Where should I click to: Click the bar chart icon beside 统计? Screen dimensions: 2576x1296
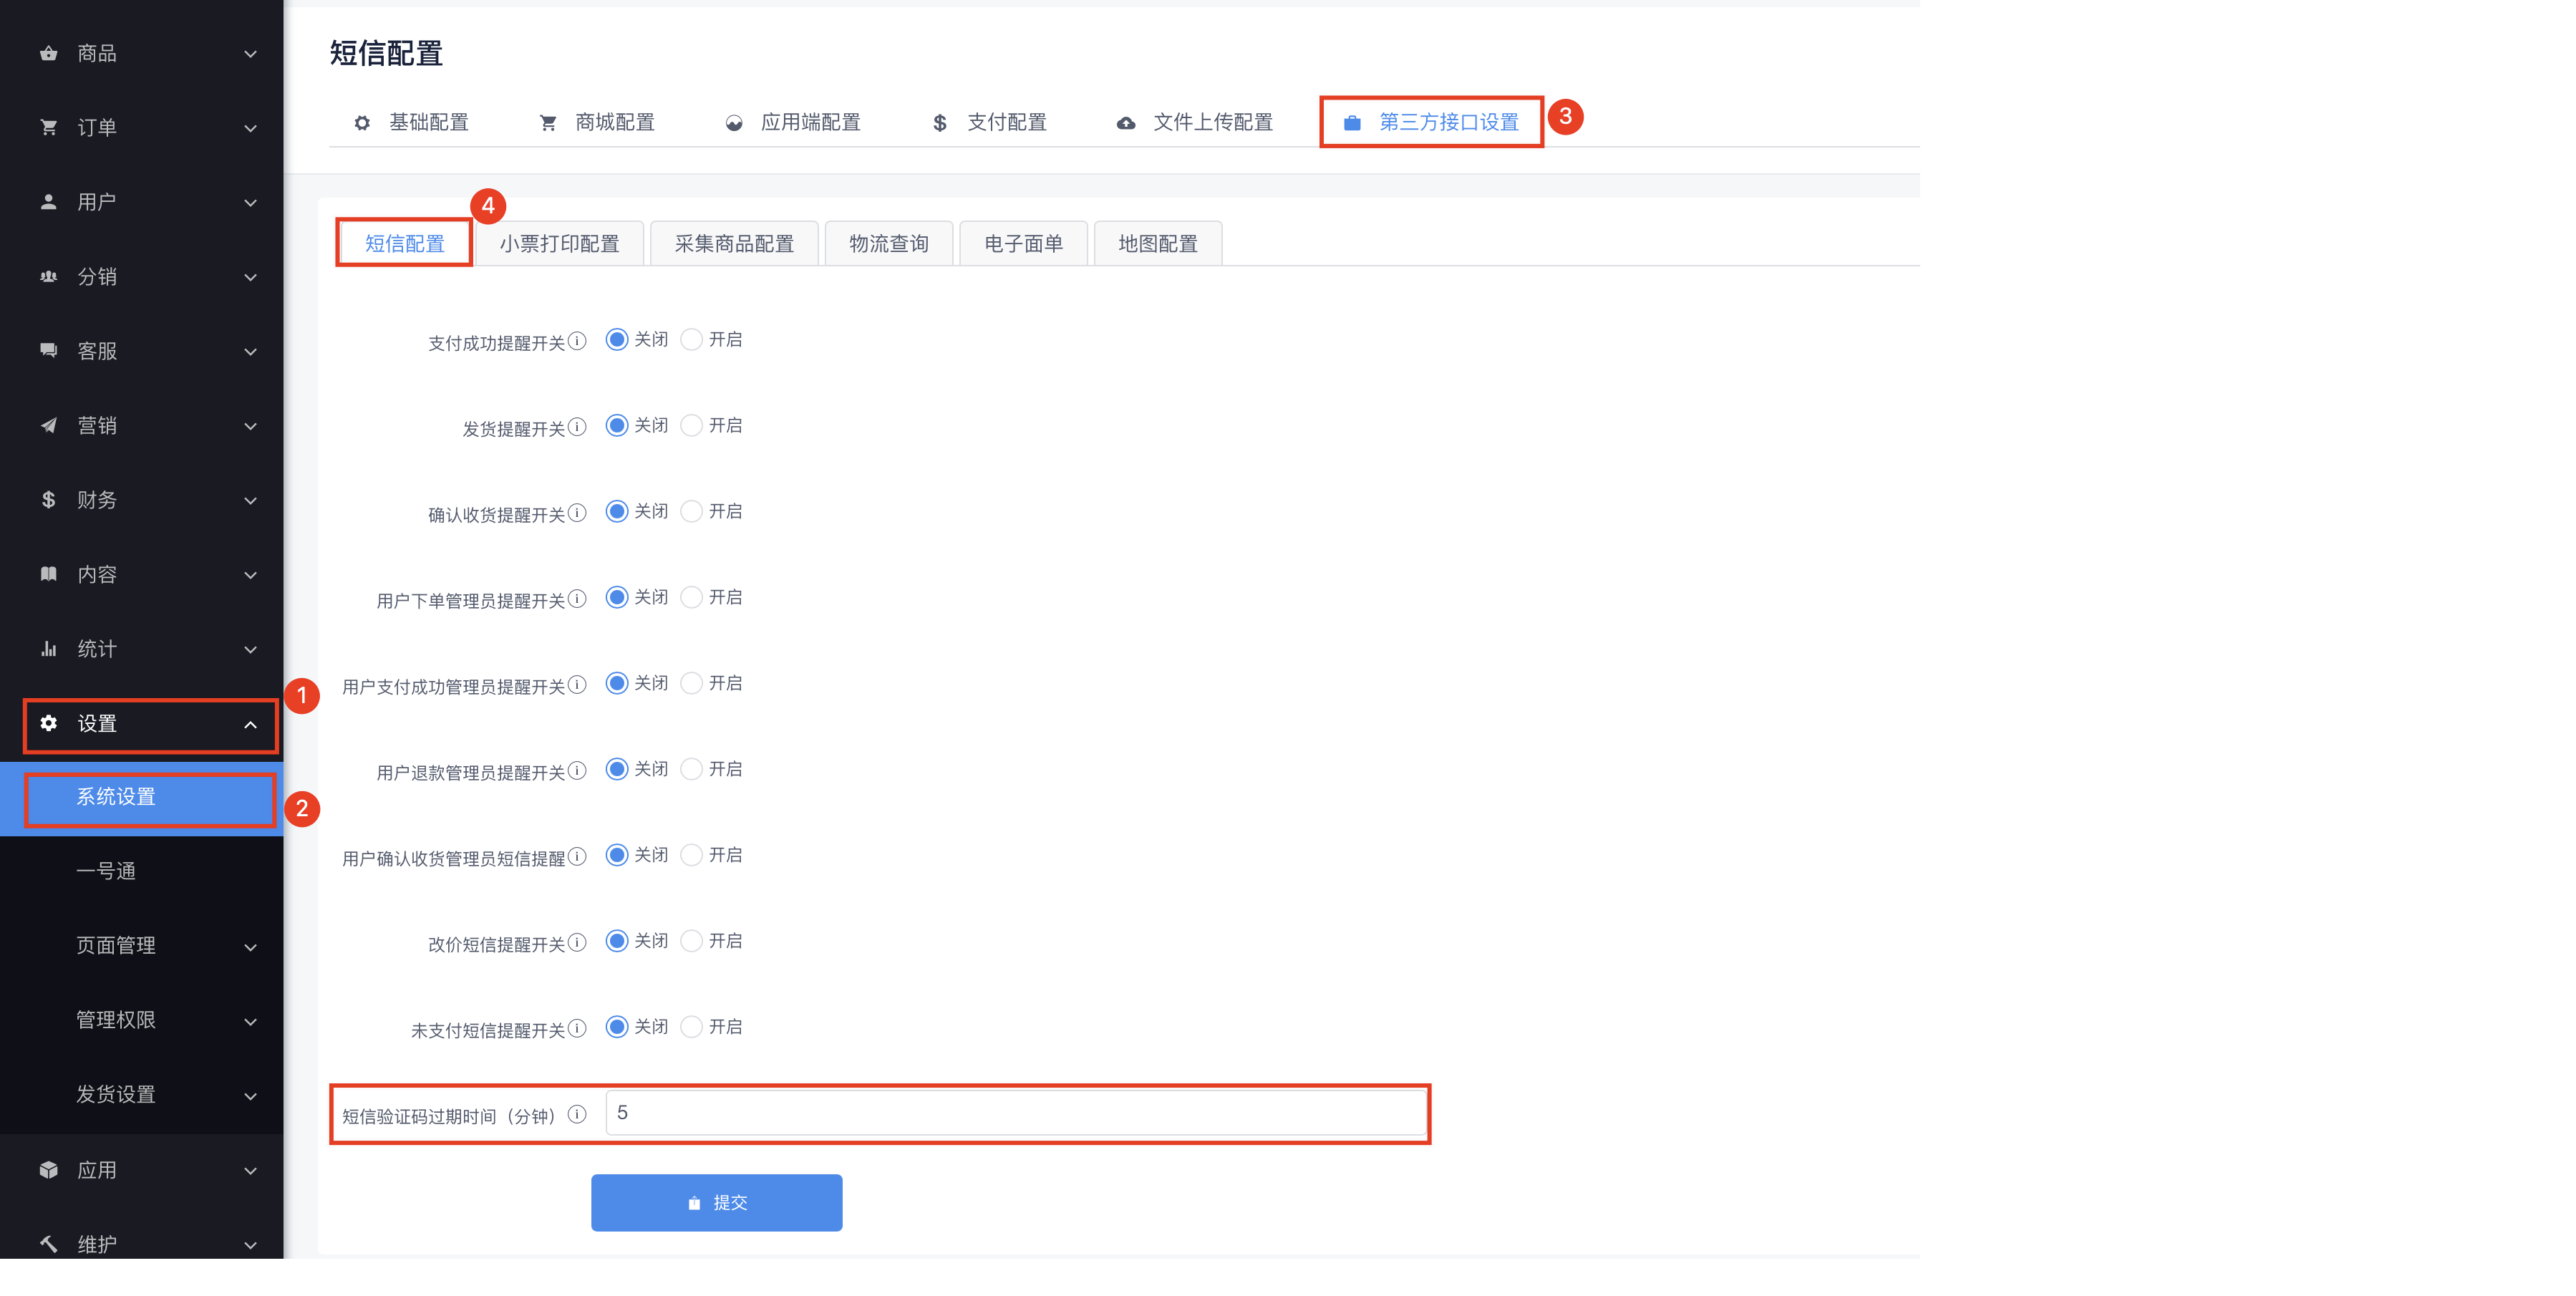pos(48,649)
